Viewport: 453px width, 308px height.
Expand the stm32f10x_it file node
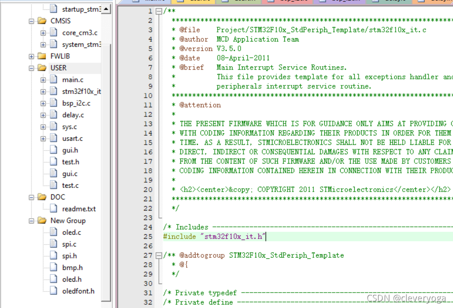tap(43, 92)
